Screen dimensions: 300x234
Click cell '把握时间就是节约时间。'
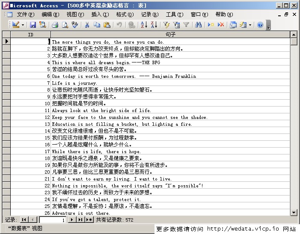click(170, 104)
